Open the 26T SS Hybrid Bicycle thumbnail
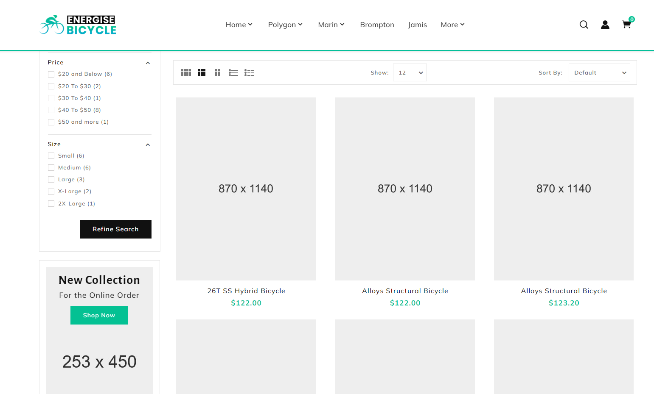 tap(246, 189)
